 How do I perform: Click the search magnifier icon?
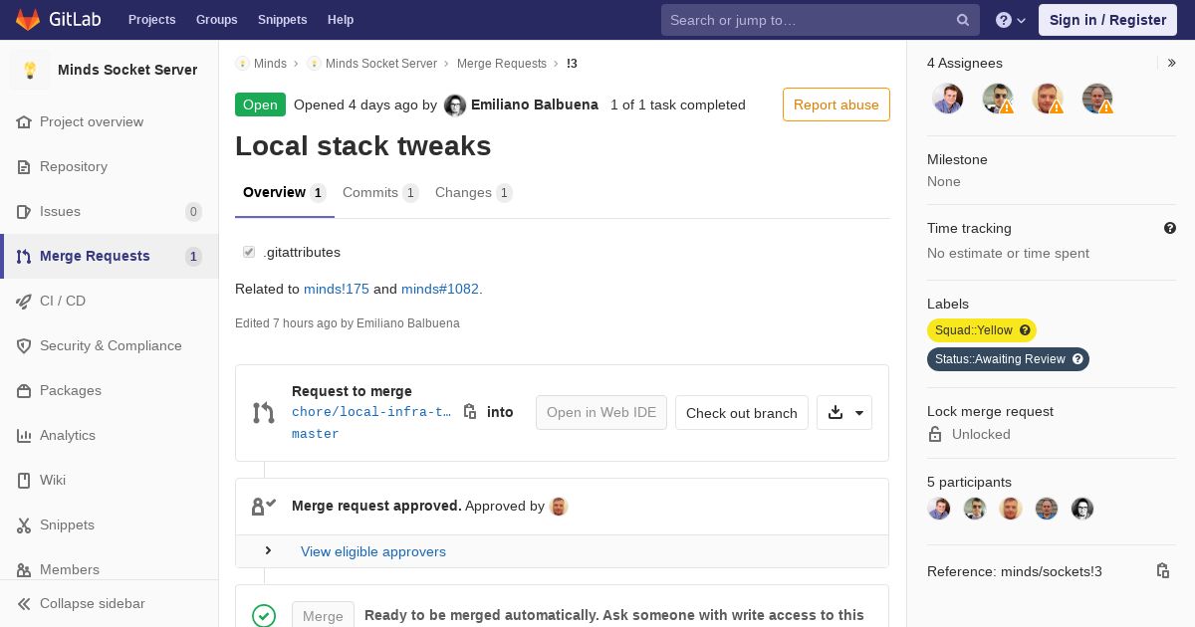pyautogui.click(x=963, y=20)
